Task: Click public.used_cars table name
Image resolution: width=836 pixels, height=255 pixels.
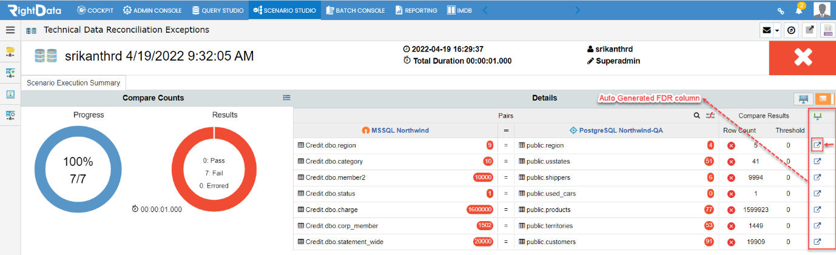Action: point(550,194)
